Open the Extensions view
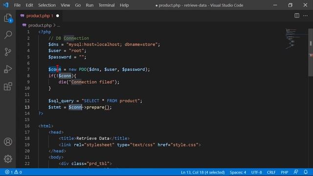The image size is (313, 176). 8,86
